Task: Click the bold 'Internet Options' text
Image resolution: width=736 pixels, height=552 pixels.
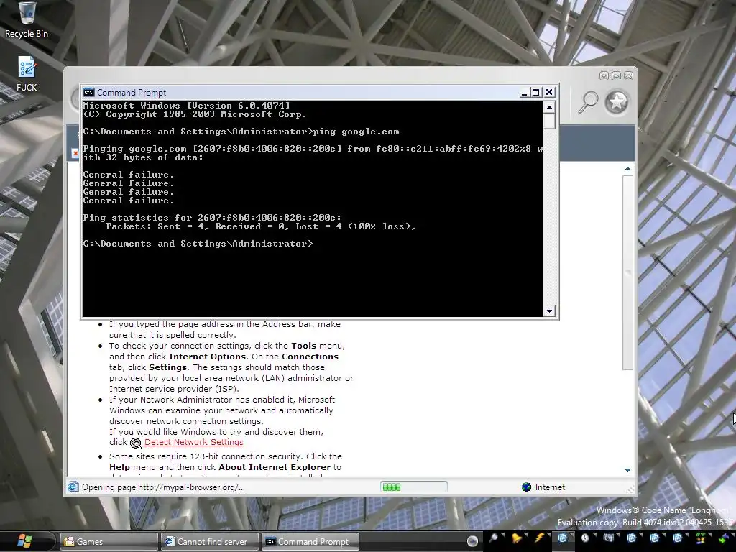Action: tap(208, 356)
